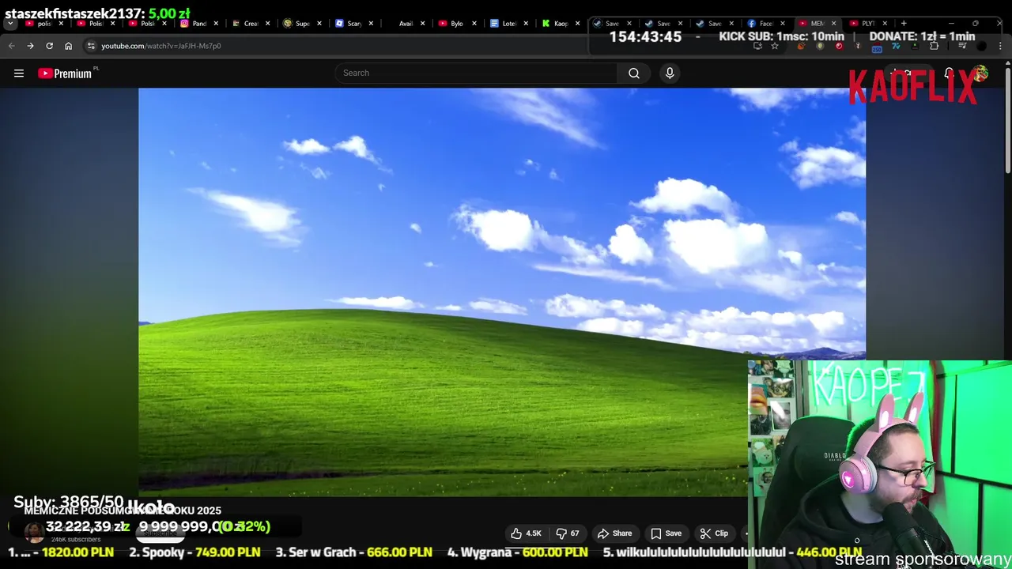Close the Scary tab
1012x569 pixels.
(x=370, y=24)
